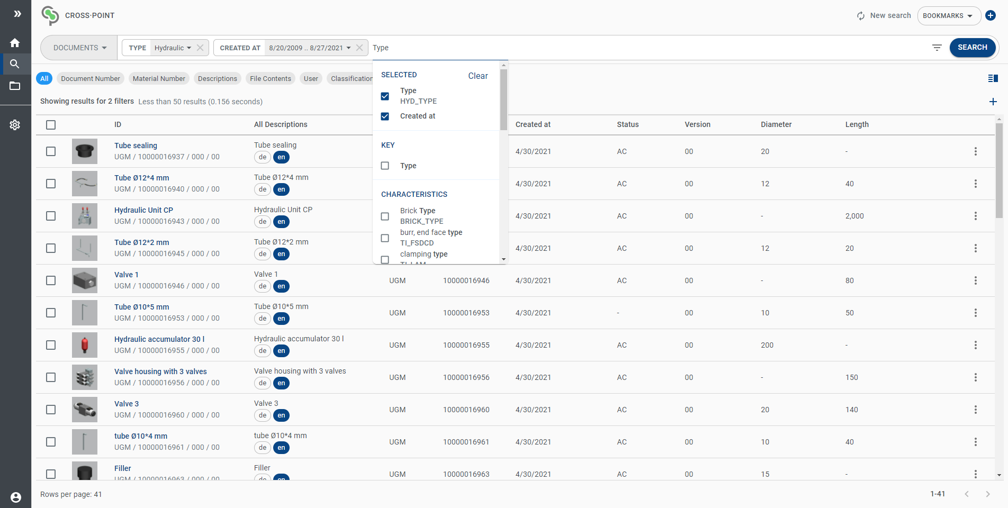Open the Documents dropdown
1008x508 pixels.
(80, 48)
